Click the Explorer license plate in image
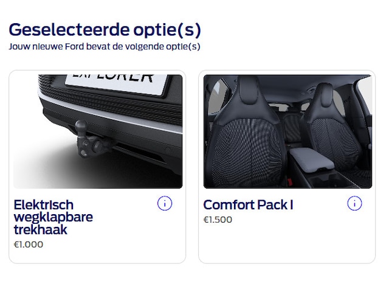The width and height of the screenshot is (389, 292). click(117, 84)
